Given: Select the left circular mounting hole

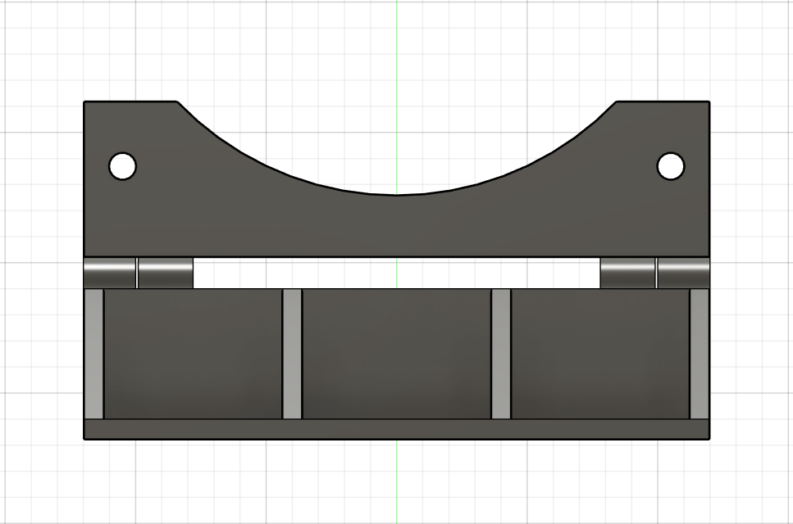Looking at the screenshot, I should coord(121,166).
